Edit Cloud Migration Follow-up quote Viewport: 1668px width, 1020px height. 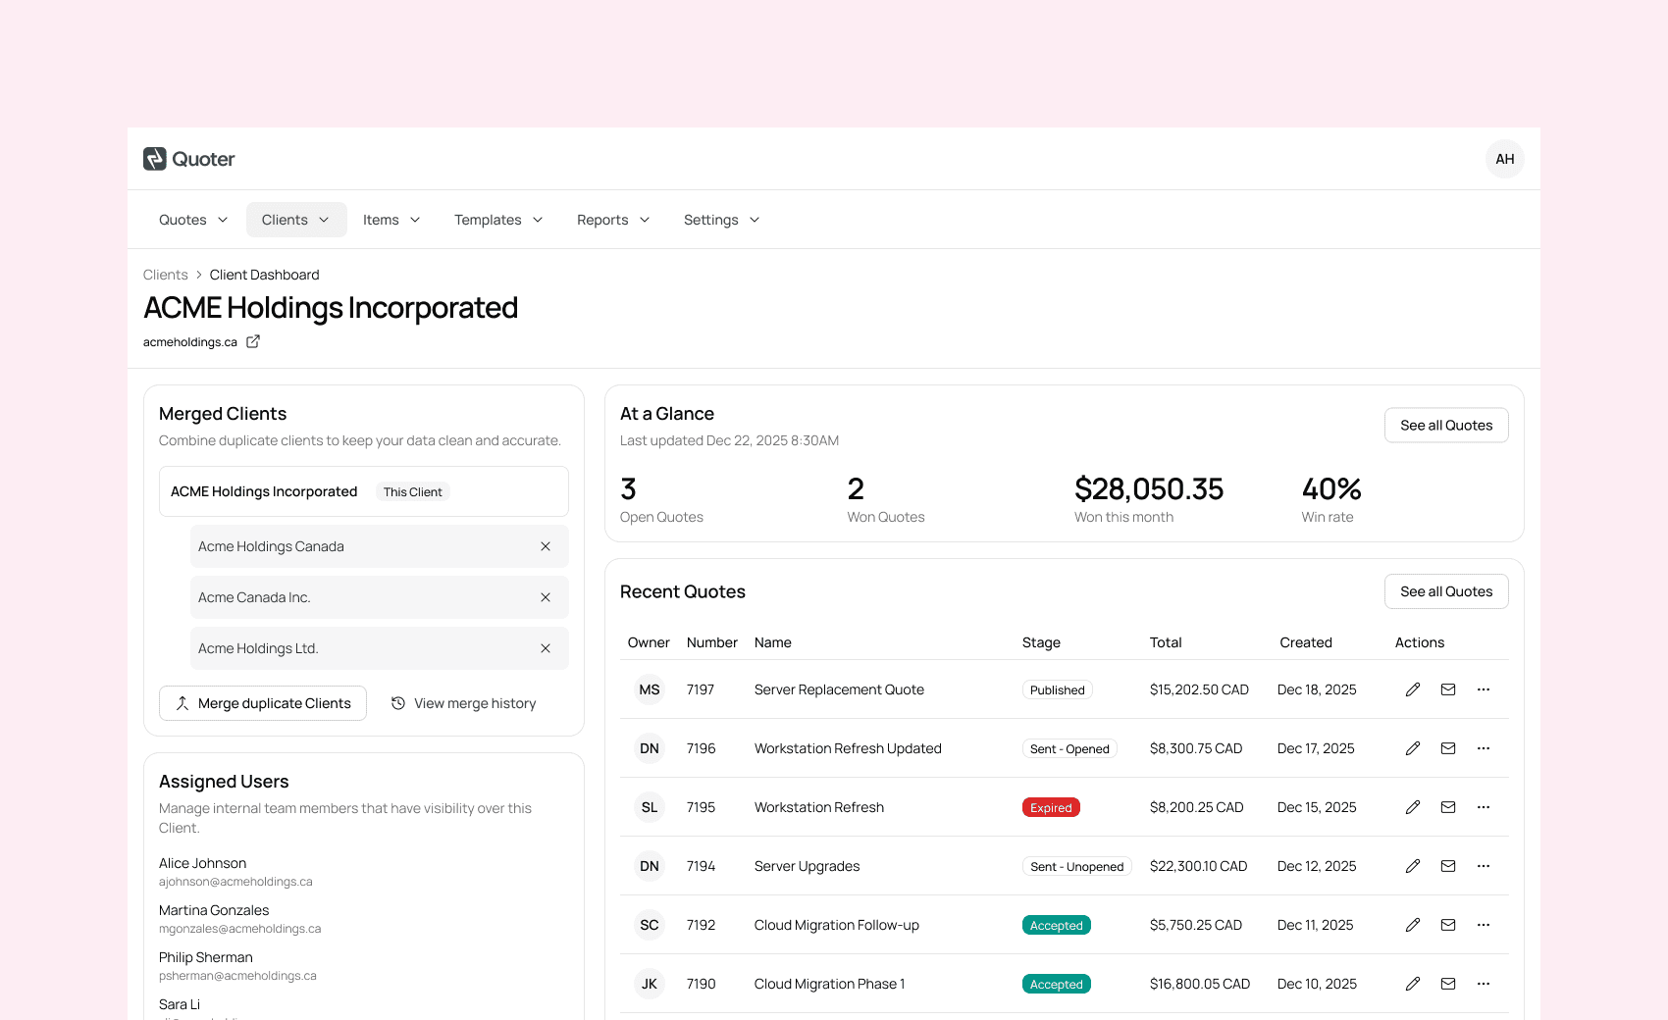[1413, 925]
